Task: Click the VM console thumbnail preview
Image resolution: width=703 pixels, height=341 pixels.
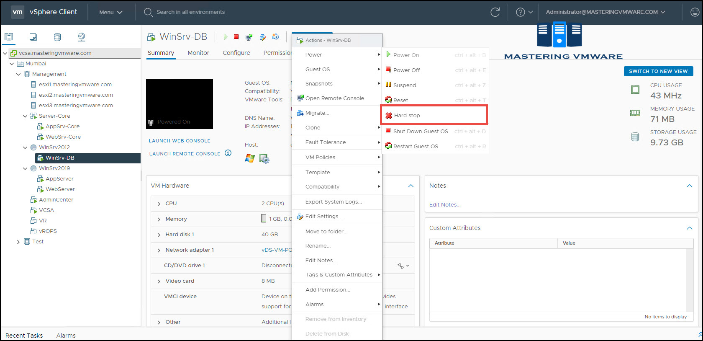Action: coord(180,103)
